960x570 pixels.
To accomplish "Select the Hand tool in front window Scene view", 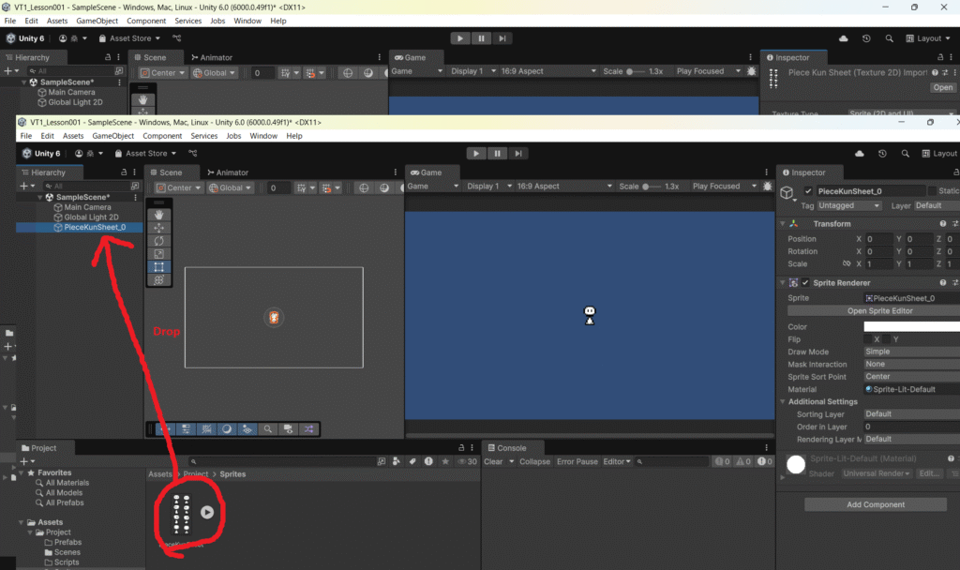I will 158,215.
